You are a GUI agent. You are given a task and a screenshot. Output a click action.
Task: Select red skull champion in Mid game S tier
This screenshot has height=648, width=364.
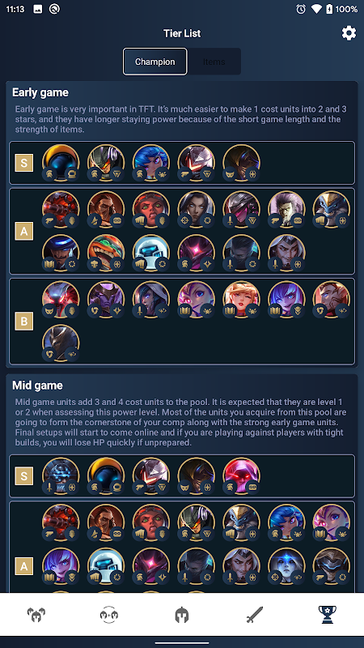click(241, 476)
